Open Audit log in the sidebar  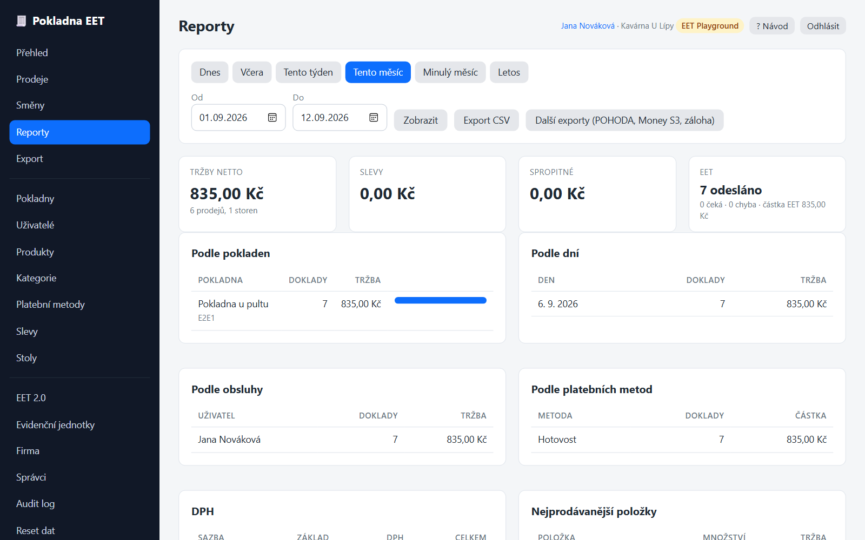(79, 504)
